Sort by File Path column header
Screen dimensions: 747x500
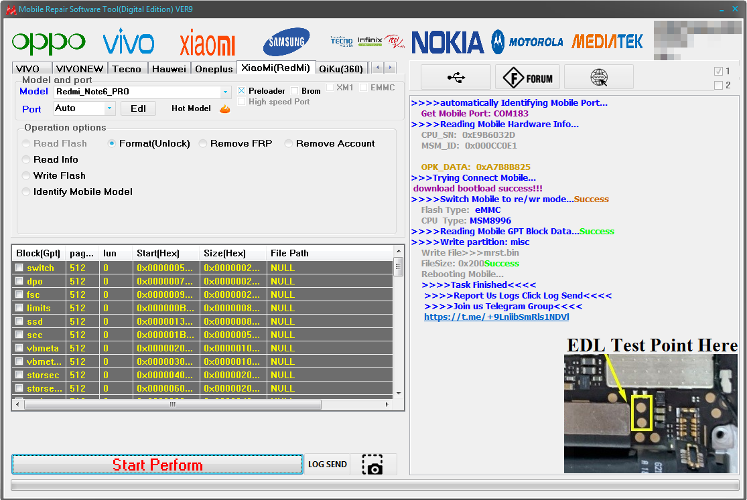coord(330,253)
